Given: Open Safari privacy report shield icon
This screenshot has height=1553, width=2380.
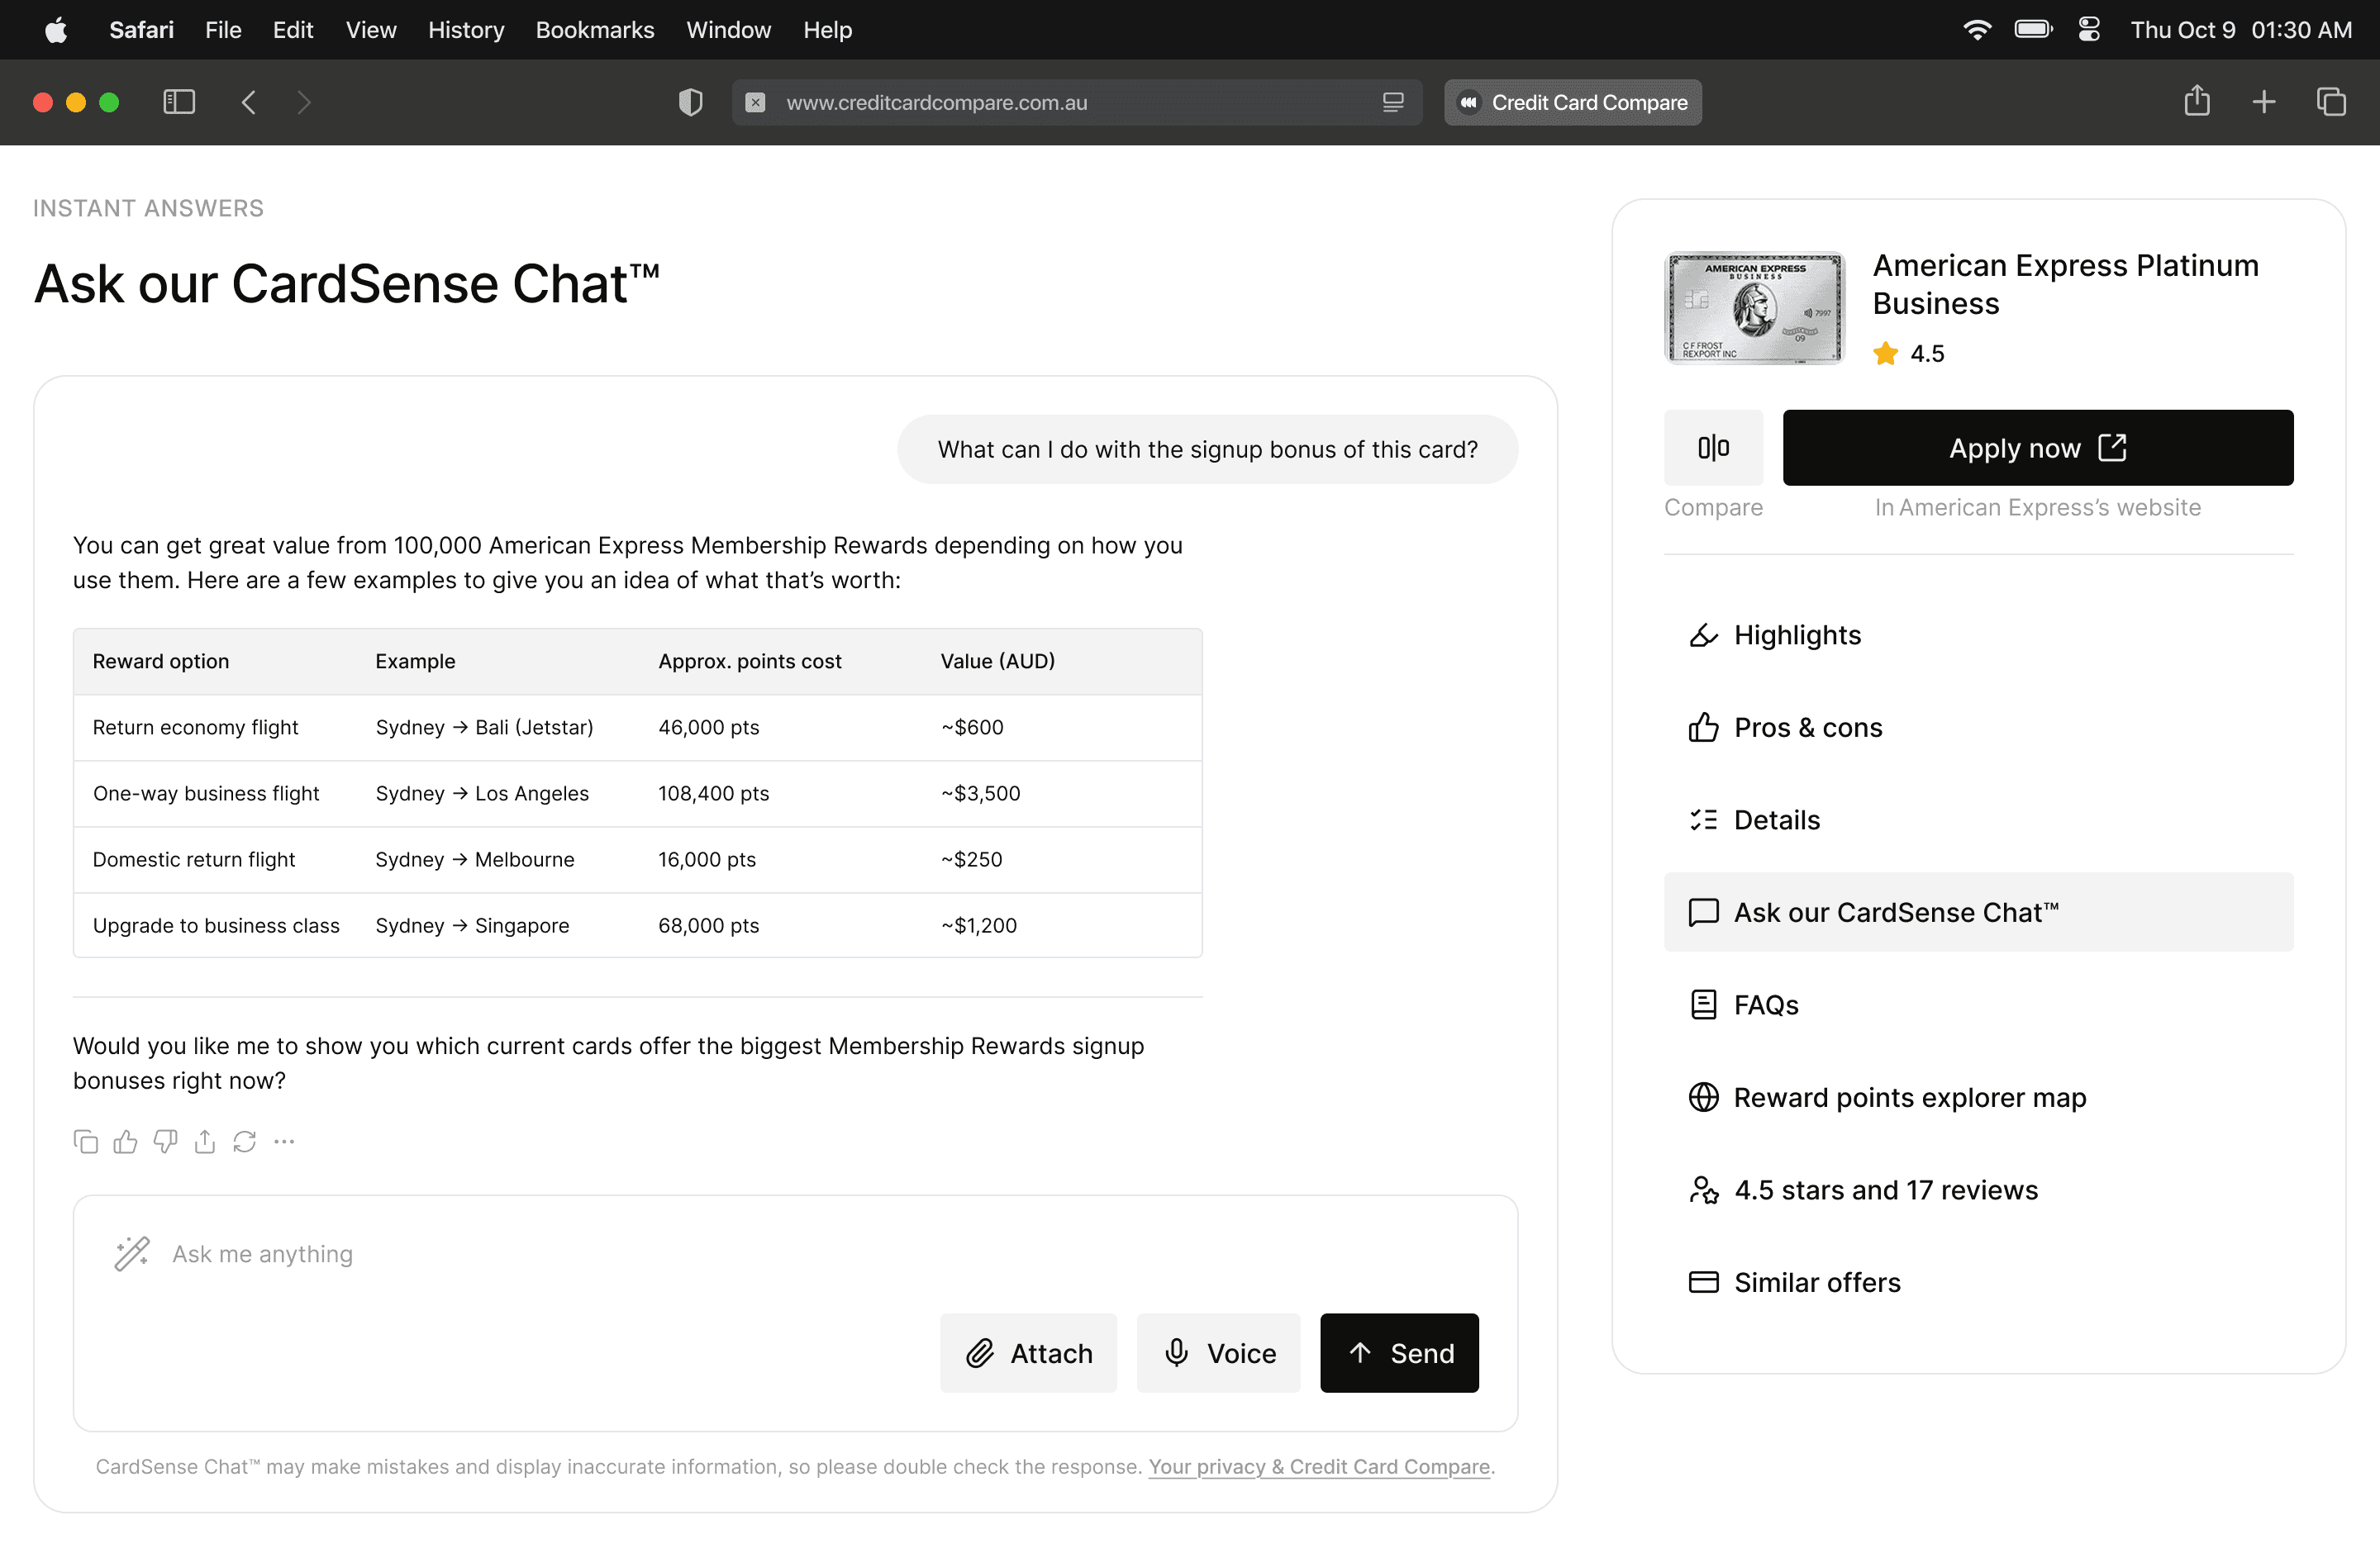Looking at the screenshot, I should (690, 102).
